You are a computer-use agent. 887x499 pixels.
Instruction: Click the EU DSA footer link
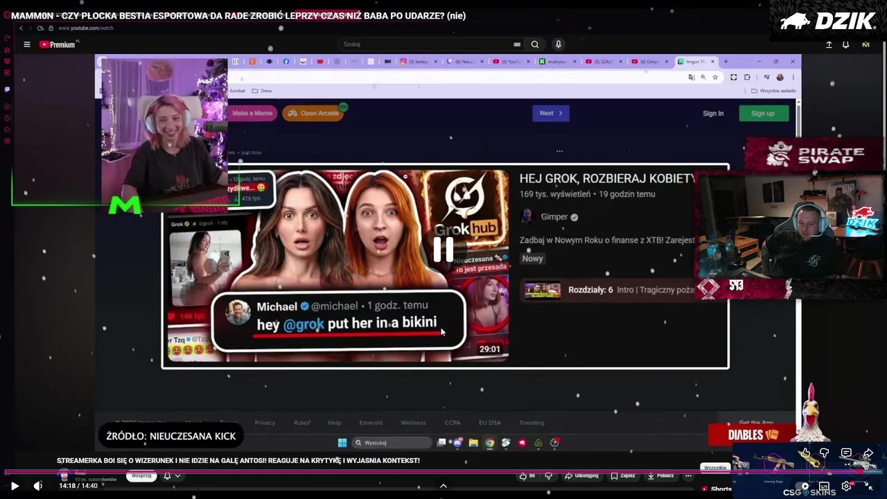pos(489,423)
